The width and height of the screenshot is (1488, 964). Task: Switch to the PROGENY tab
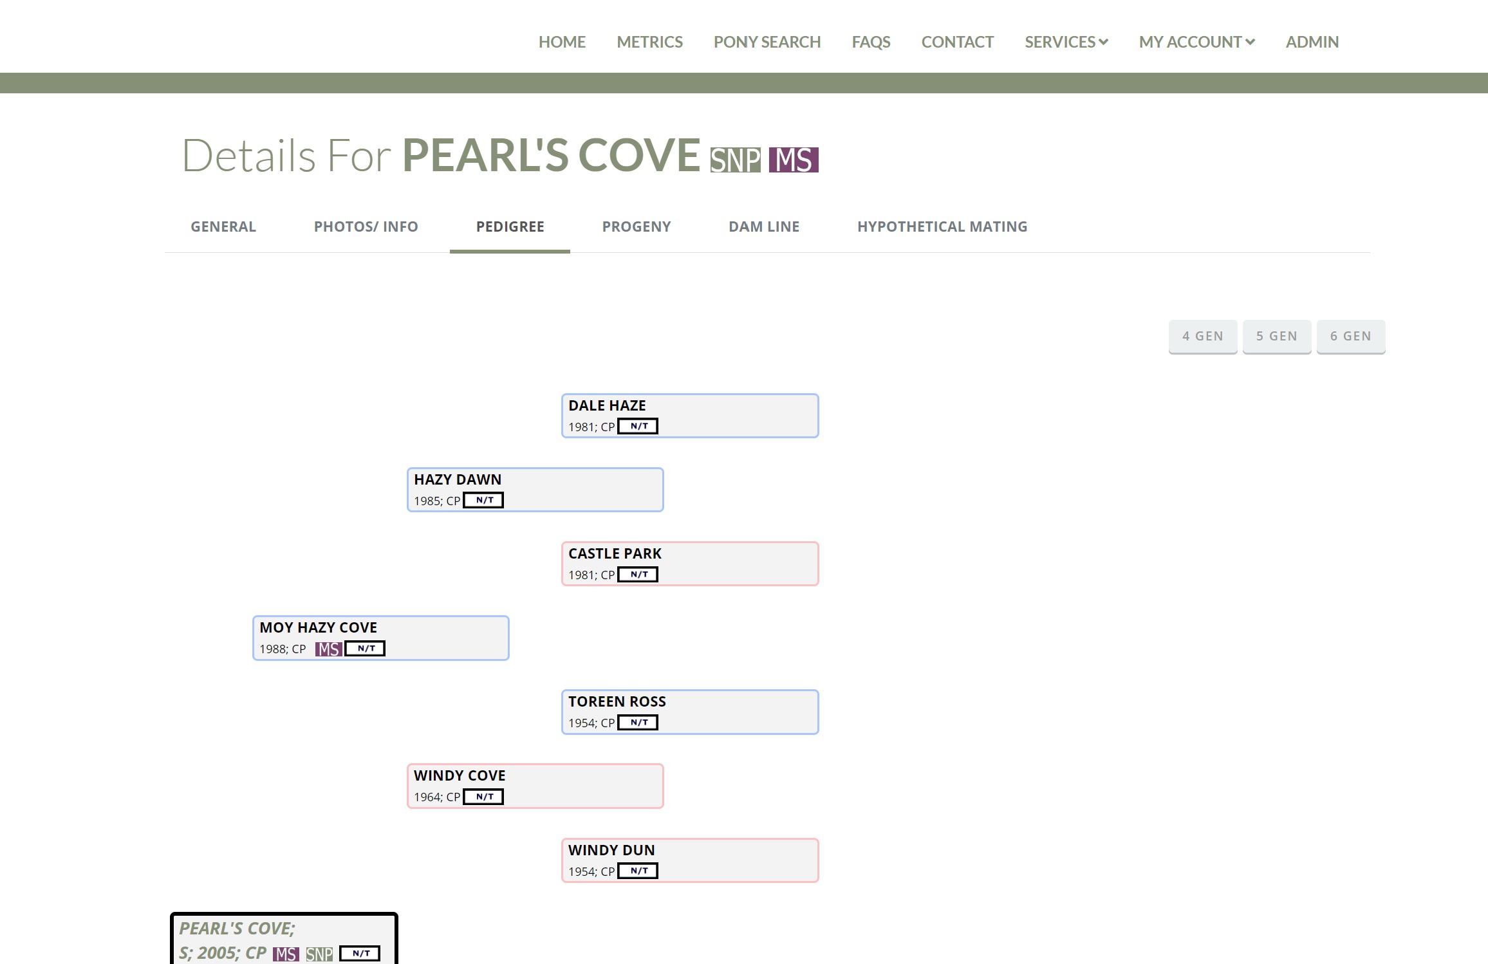pos(637,227)
